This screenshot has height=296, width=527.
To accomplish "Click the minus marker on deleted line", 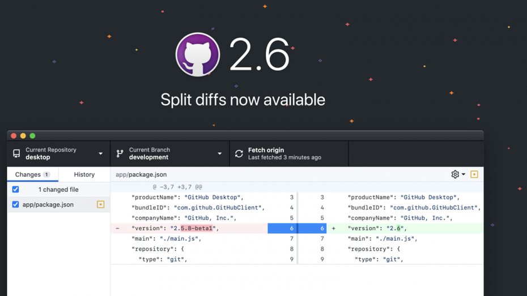I will (x=117, y=228).
